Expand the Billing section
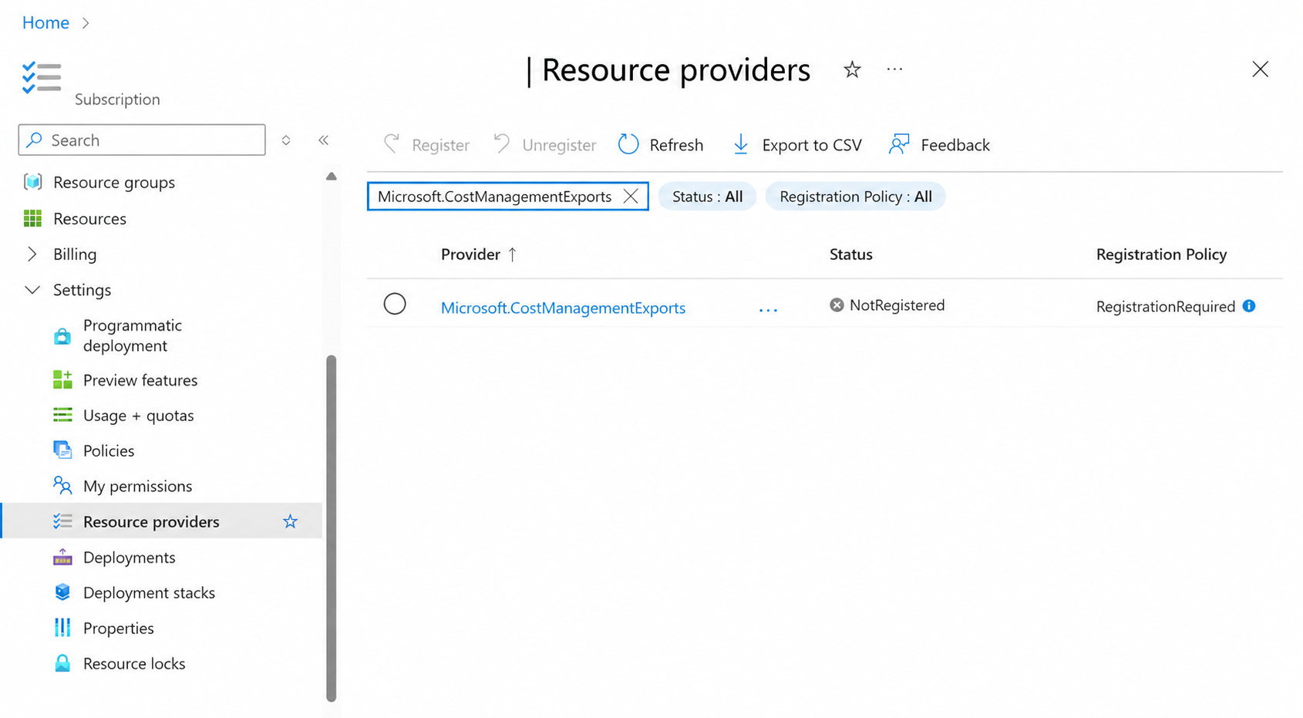 [x=32, y=254]
